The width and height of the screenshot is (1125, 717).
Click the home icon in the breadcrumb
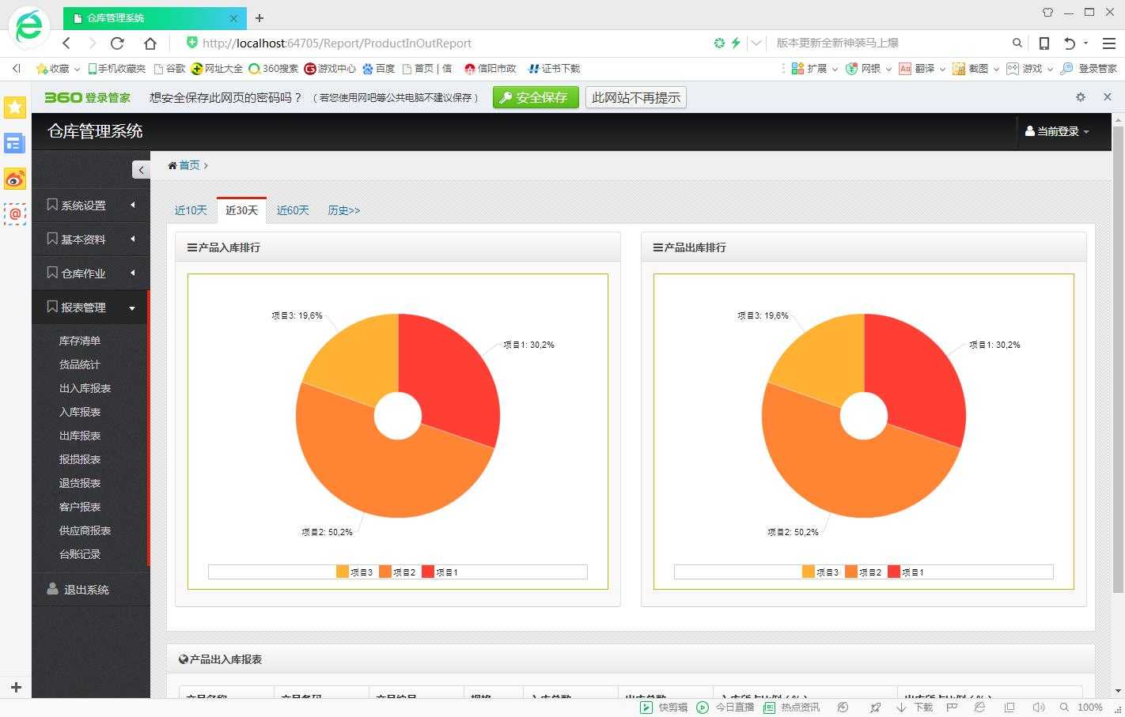[172, 165]
